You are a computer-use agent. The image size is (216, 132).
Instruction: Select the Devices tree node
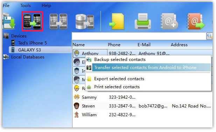(19, 36)
